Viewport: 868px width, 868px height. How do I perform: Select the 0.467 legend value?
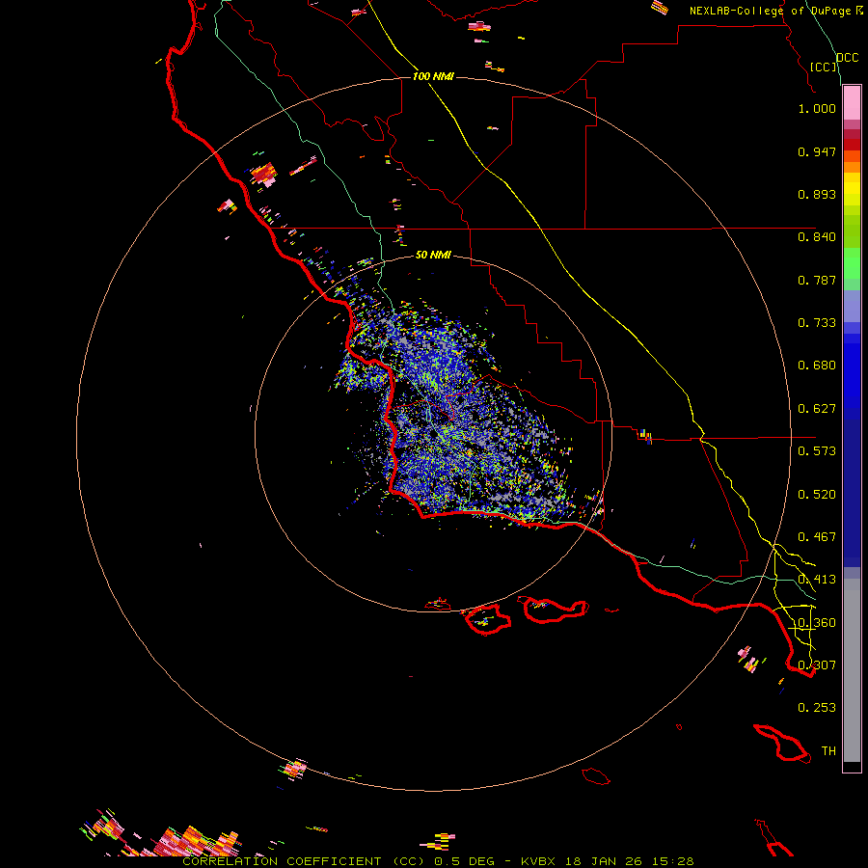pos(817,537)
